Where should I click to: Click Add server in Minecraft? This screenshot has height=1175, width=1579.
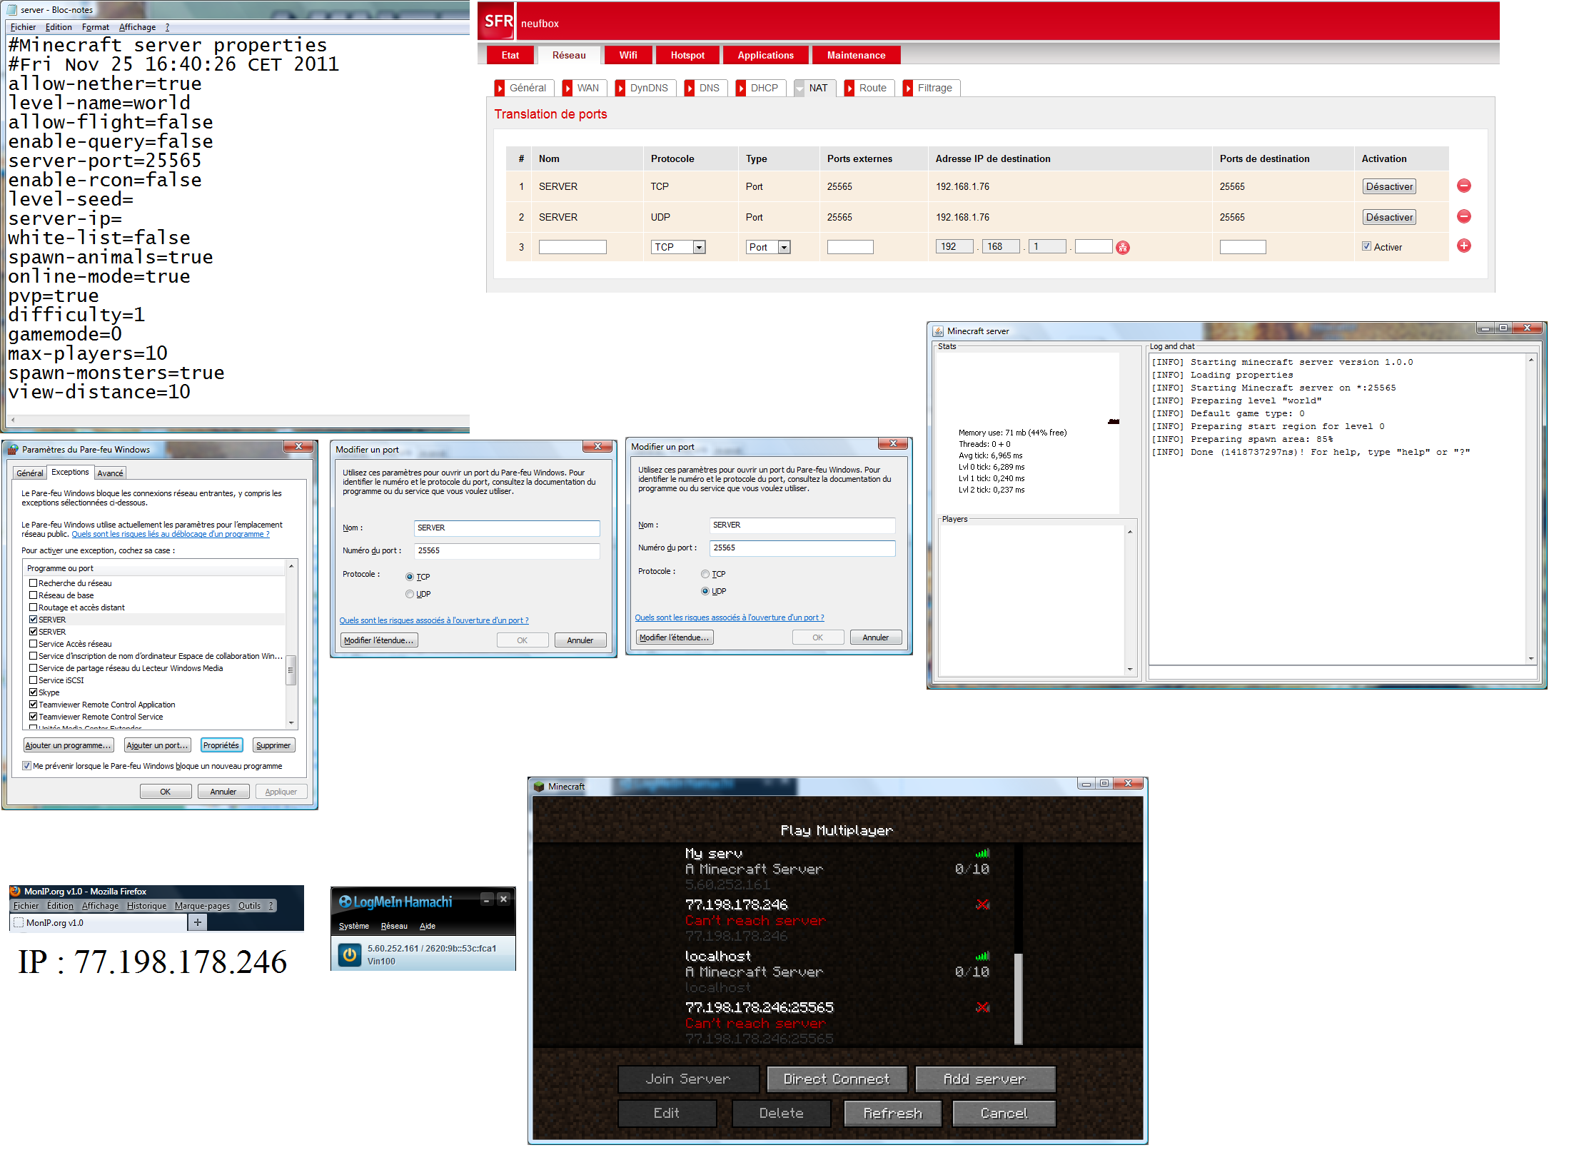[985, 1079]
